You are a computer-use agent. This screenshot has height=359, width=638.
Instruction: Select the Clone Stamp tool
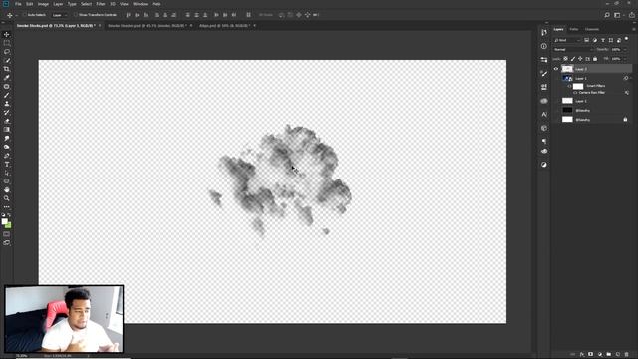coord(7,104)
